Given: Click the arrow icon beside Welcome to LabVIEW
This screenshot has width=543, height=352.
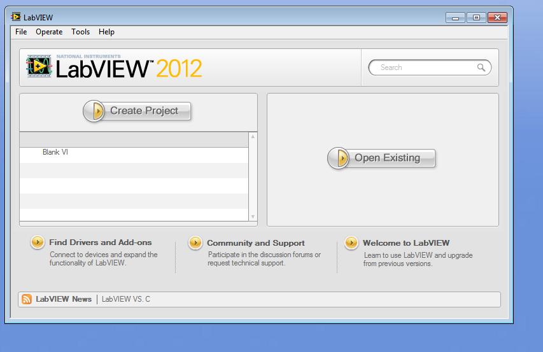Looking at the screenshot, I should (351, 243).
